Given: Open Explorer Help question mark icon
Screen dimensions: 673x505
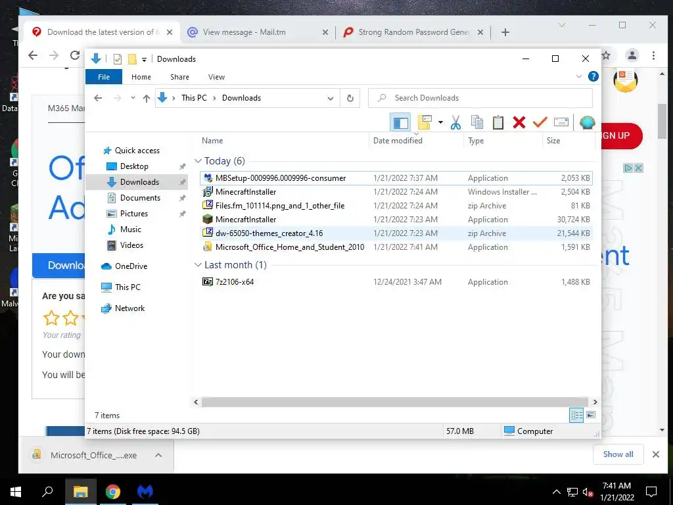Looking at the screenshot, I should [x=593, y=76].
